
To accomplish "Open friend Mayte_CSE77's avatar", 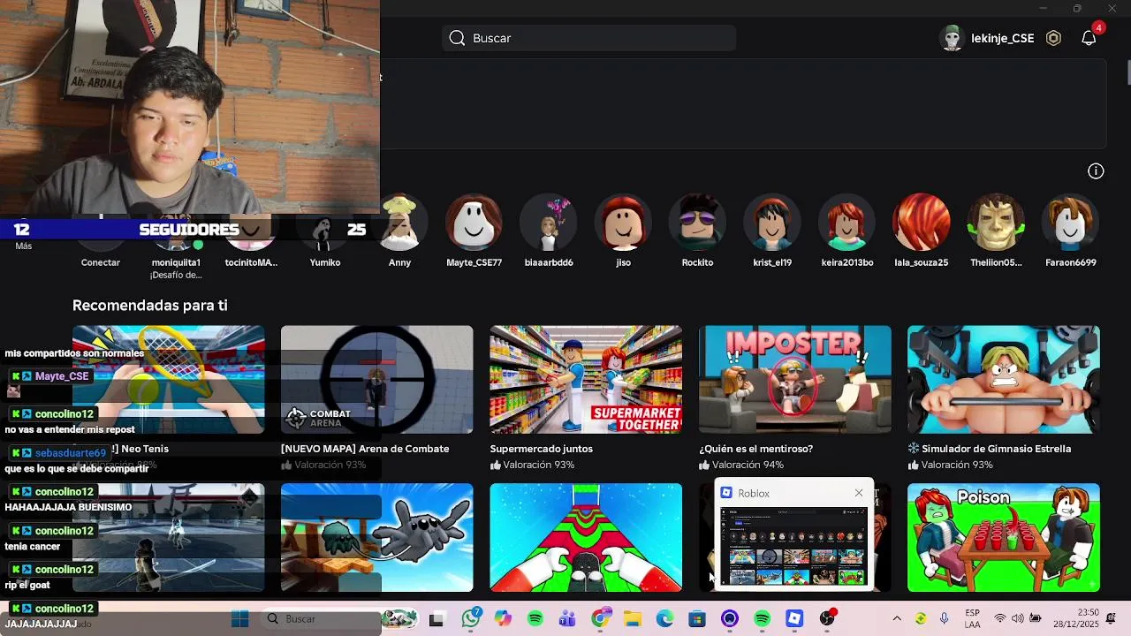I will 474,223.
